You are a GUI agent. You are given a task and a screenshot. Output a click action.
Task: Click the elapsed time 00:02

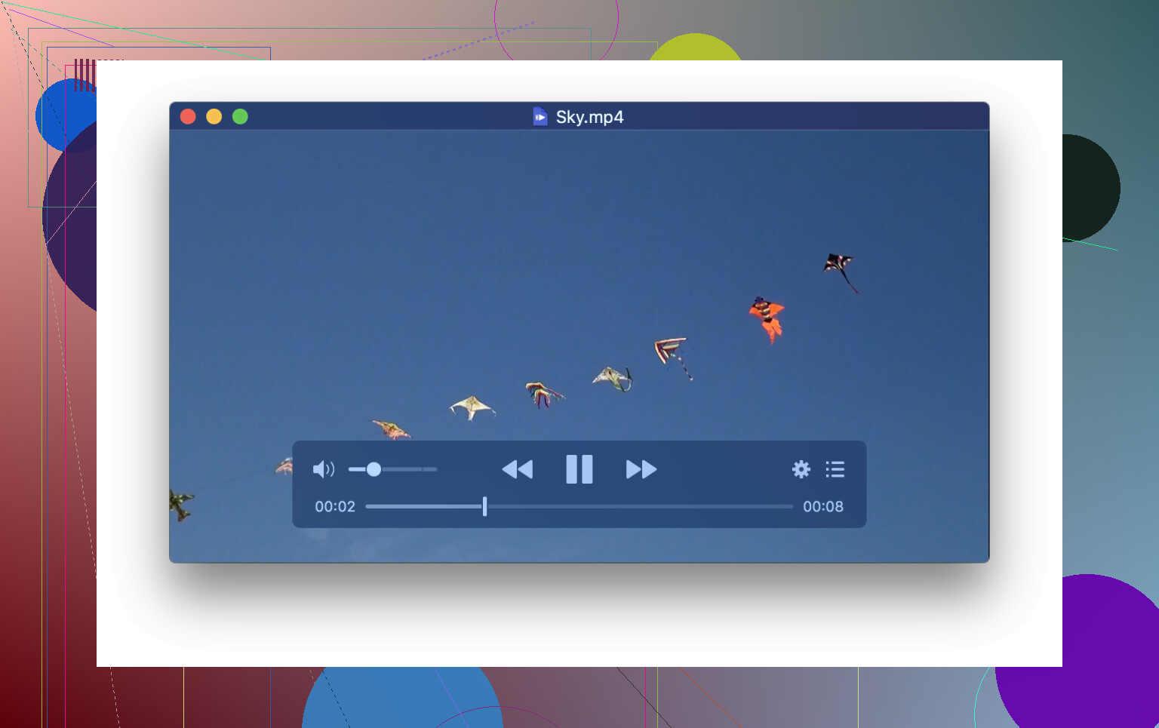(x=335, y=506)
